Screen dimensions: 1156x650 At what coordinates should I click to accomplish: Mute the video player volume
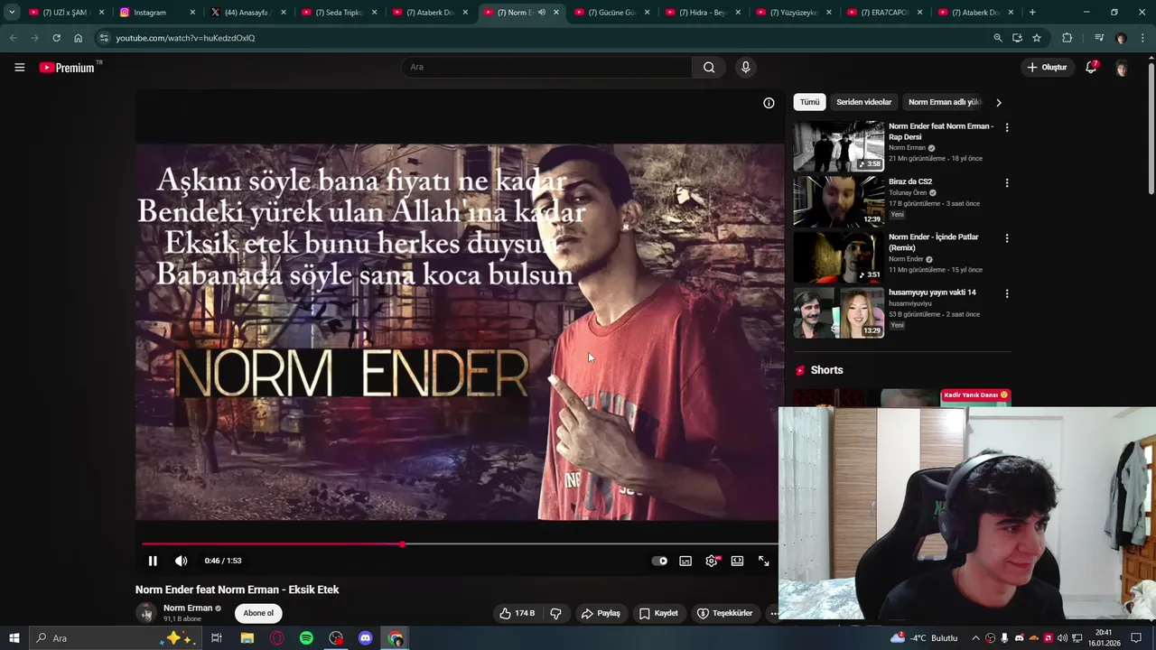click(x=181, y=561)
